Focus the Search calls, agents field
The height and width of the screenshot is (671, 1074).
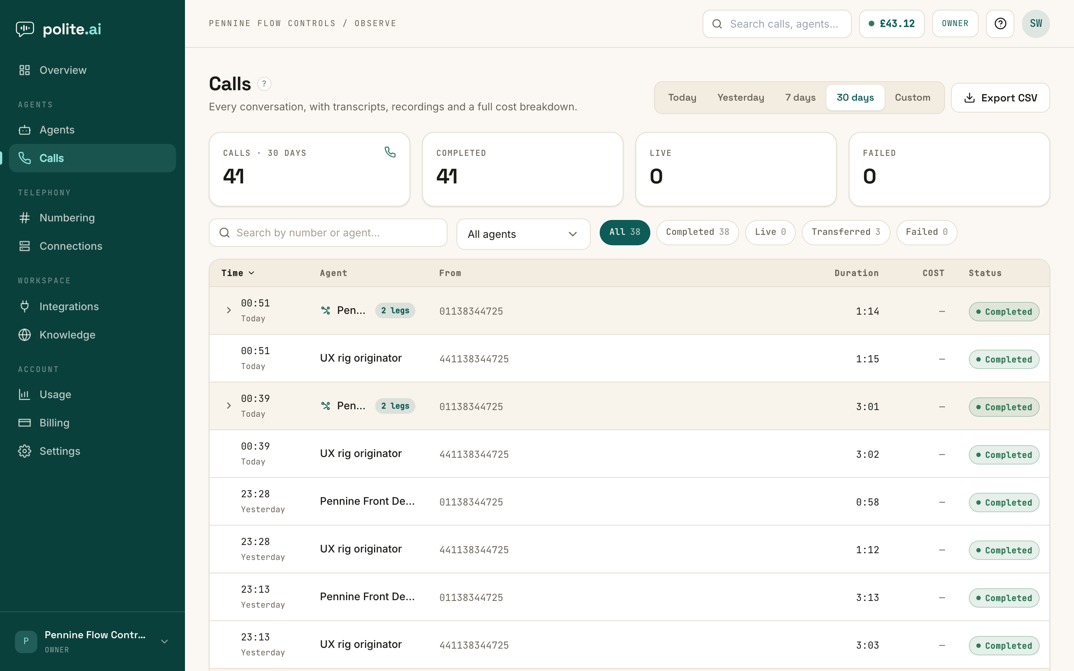(777, 24)
